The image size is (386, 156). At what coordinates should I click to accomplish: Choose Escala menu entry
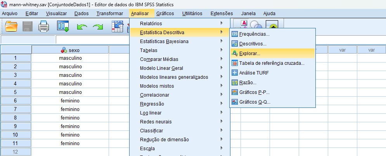coord(179,148)
